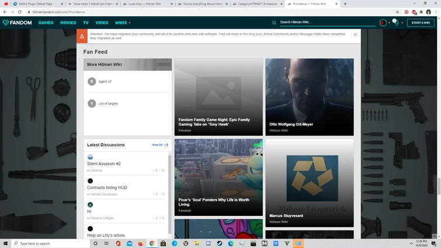Open the MOVIES menu
Screen dimensions: 441x248
click(x=68, y=23)
